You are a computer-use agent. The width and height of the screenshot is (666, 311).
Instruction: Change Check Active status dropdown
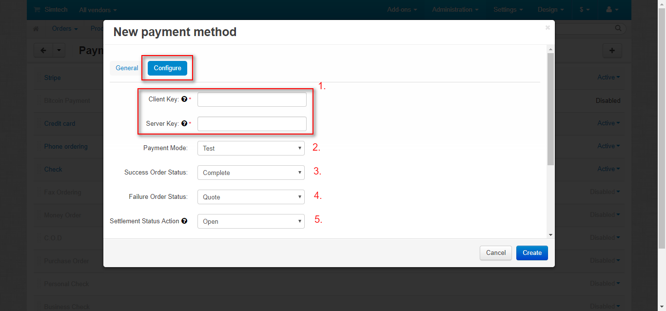click(x=609, y=169)
